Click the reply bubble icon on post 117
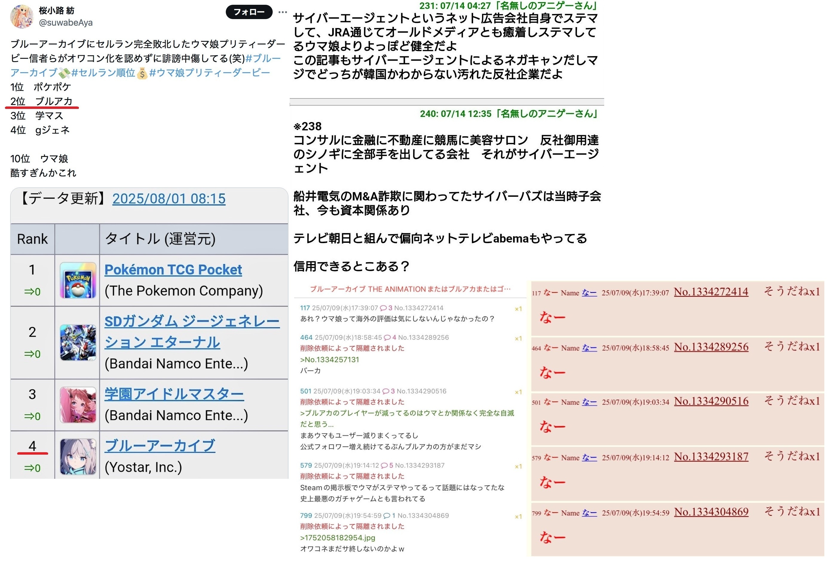 point(383,308)
